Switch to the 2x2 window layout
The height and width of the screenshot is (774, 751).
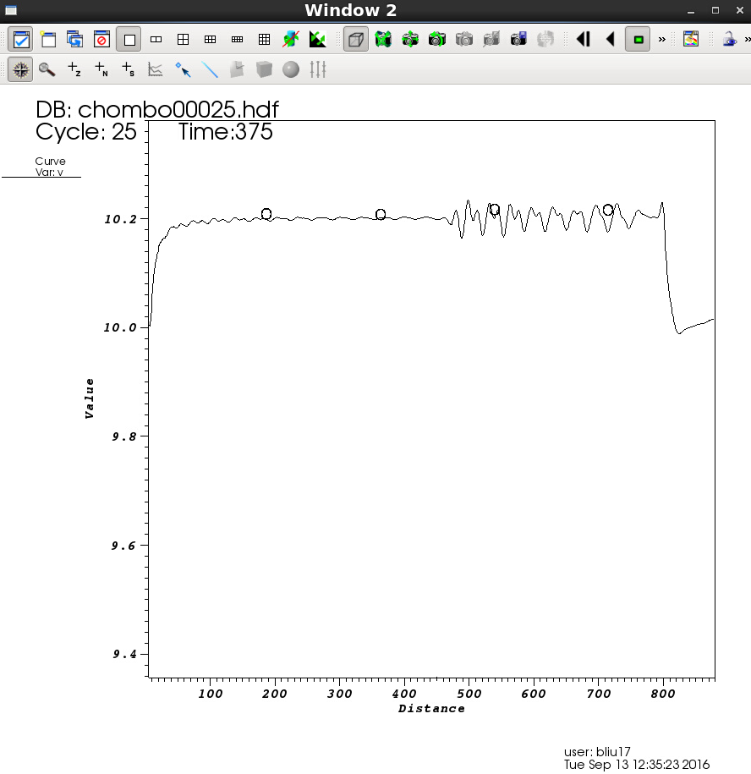[x=183, y=40]
